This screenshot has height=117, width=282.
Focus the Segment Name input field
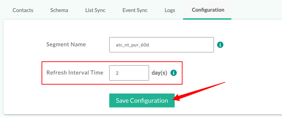coord(161,45)
